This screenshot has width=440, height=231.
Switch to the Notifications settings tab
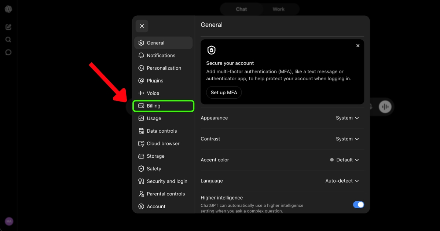click(x=163, y=55)
